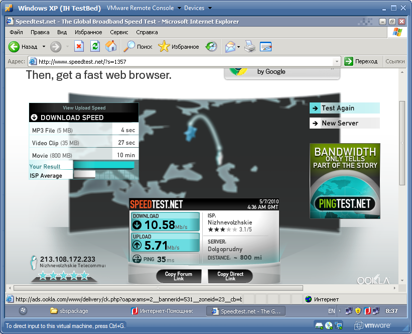
Task: Click the Video Clip (35 MB) row
Action: tap(84, 143)
